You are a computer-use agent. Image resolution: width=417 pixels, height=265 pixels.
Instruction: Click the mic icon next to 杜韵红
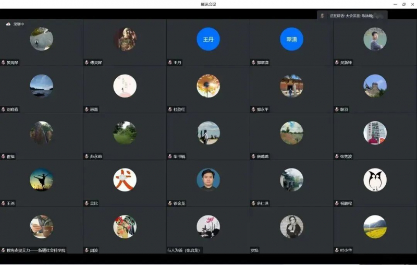click(x=170, y=110)
